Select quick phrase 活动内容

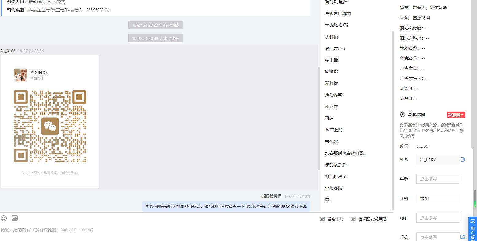[334, 95]
